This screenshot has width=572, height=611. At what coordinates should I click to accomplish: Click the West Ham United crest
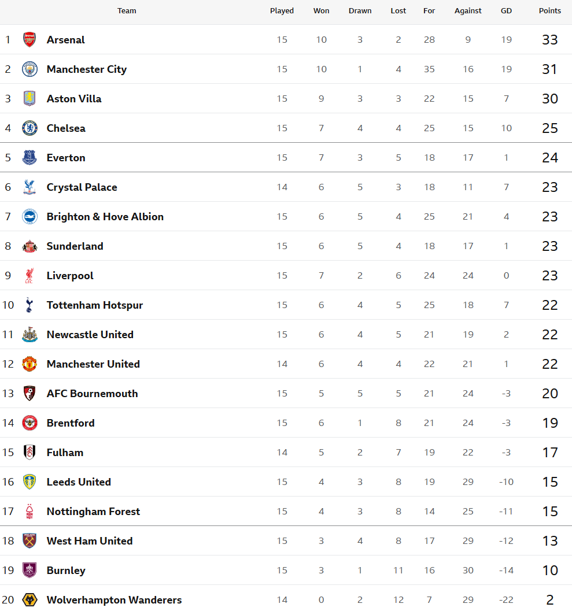tap(29, 541)
